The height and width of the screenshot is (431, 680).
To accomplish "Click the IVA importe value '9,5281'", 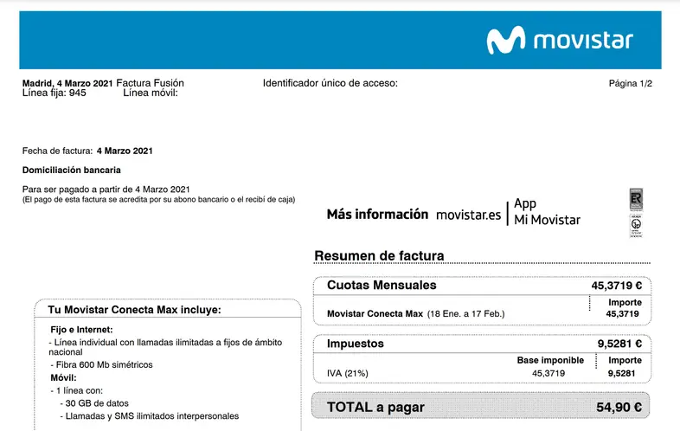I will click(621, 373).
